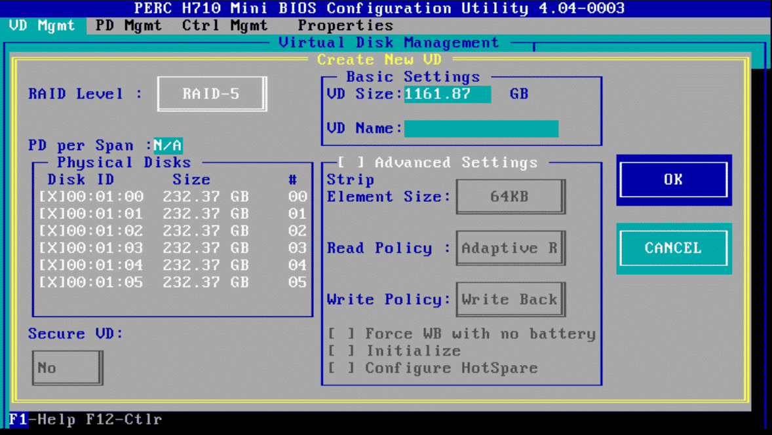The height and width of the screenshot is (435, 772).
Task: Enable Configure HotSpare checkbox
Action: [341, 368]
